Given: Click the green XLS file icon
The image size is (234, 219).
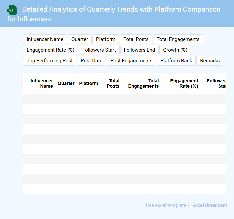Looking at the screenshot, I should 12,10.
